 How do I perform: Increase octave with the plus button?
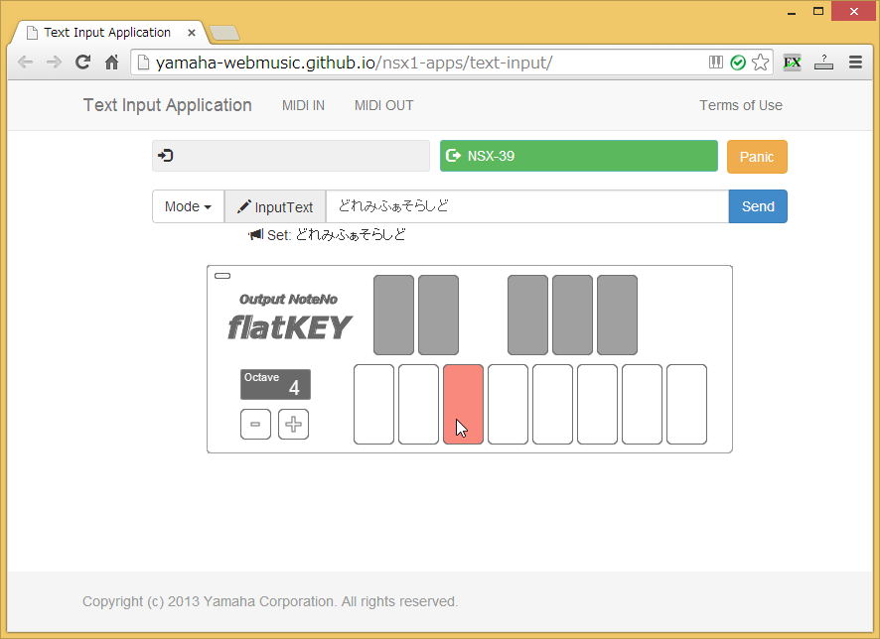[x=293, y=424]
